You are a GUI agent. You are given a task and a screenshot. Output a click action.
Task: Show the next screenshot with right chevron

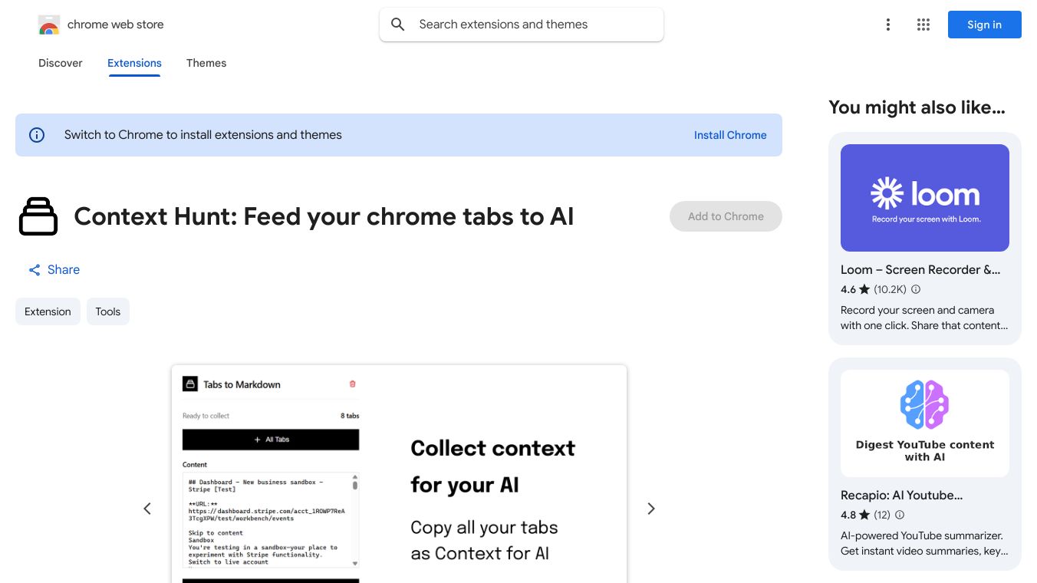(651, 509)
